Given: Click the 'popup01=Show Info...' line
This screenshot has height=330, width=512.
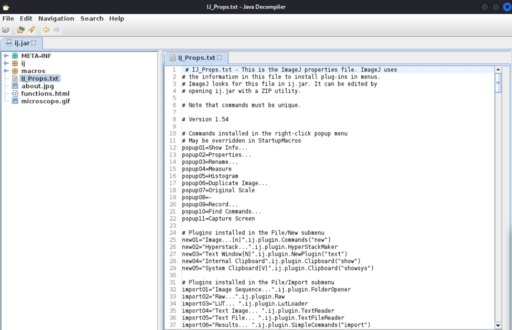Looking at the screenshot, I should coord(215,148).
